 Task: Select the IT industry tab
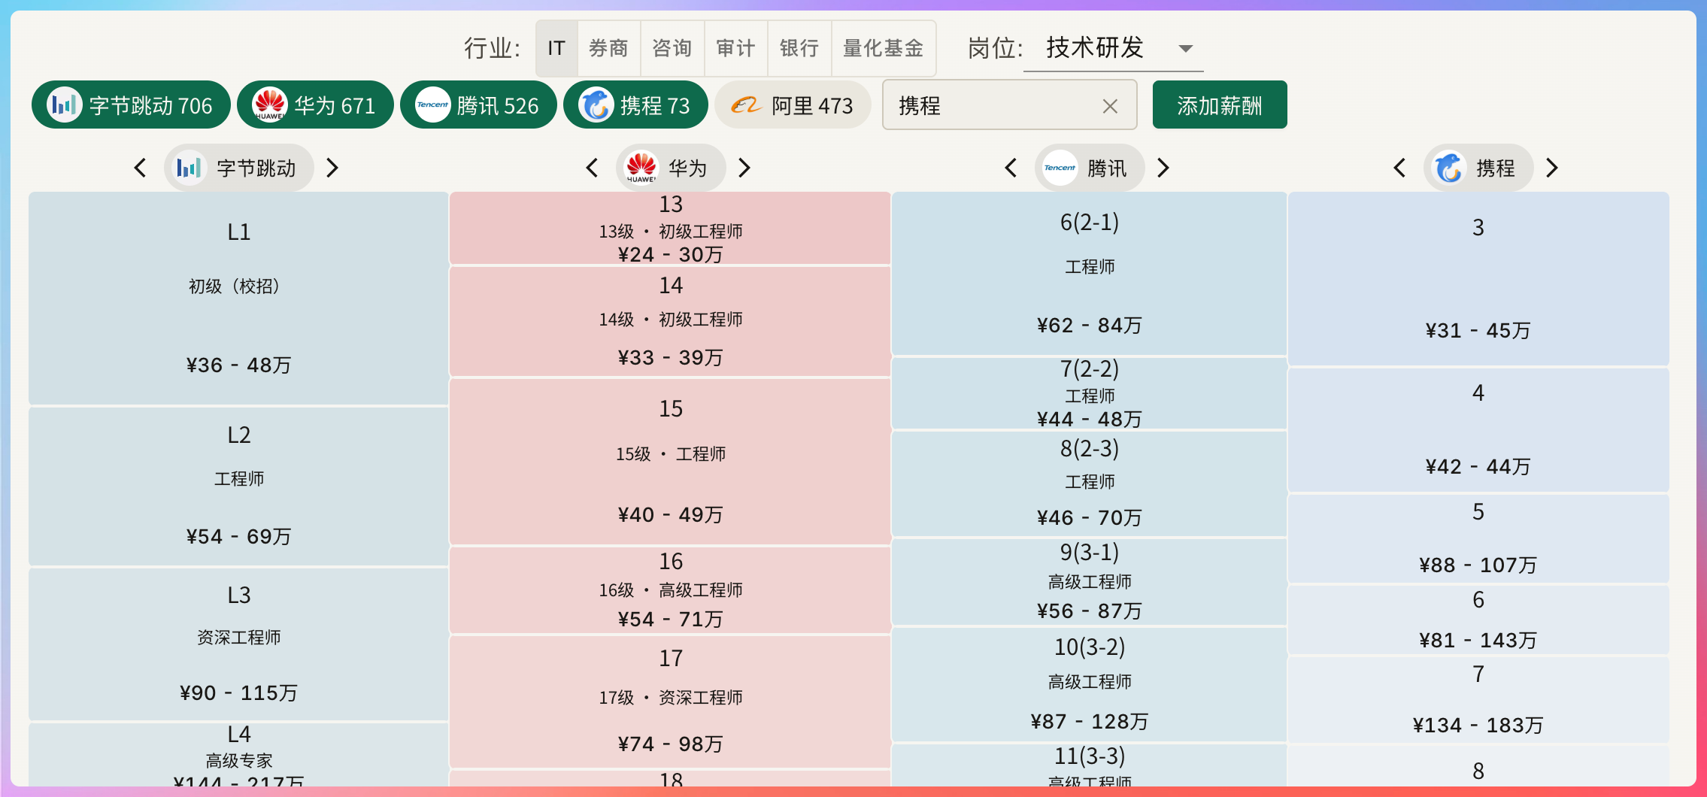click(x=556, y=48)
